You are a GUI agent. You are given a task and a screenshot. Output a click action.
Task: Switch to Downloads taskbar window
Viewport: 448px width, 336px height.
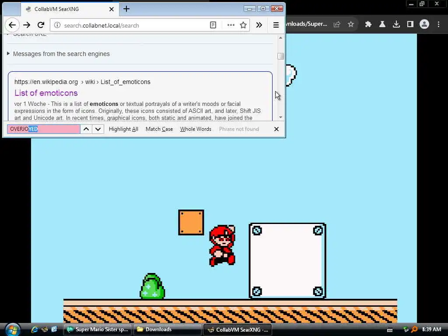tap(167, 329)
